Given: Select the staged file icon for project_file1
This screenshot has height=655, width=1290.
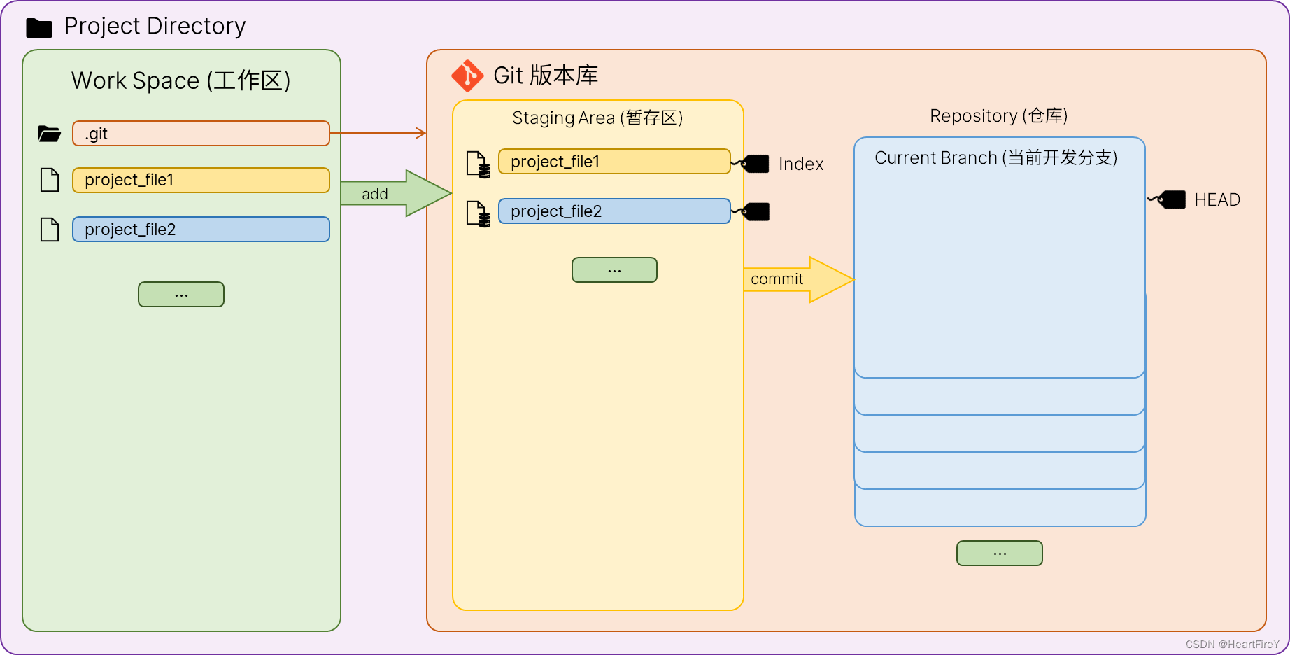Looking at the screenshot, I should [x=478, y=162].
